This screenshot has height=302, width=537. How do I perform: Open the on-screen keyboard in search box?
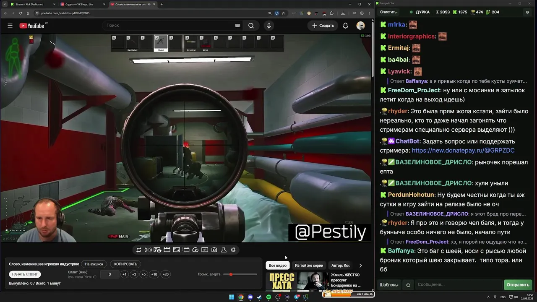coord(237,26)
